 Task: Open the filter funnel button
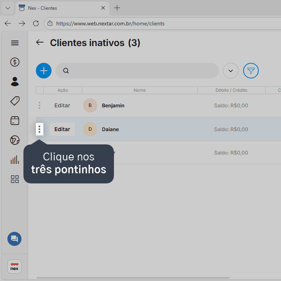251,71
